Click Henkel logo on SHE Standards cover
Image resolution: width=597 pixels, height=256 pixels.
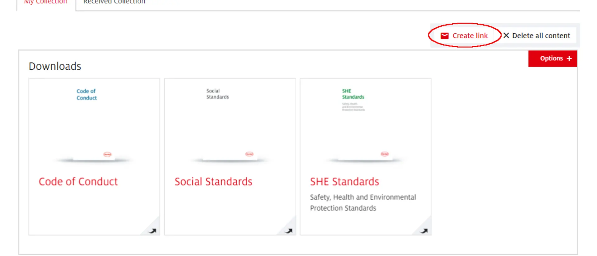coord(385,154)
